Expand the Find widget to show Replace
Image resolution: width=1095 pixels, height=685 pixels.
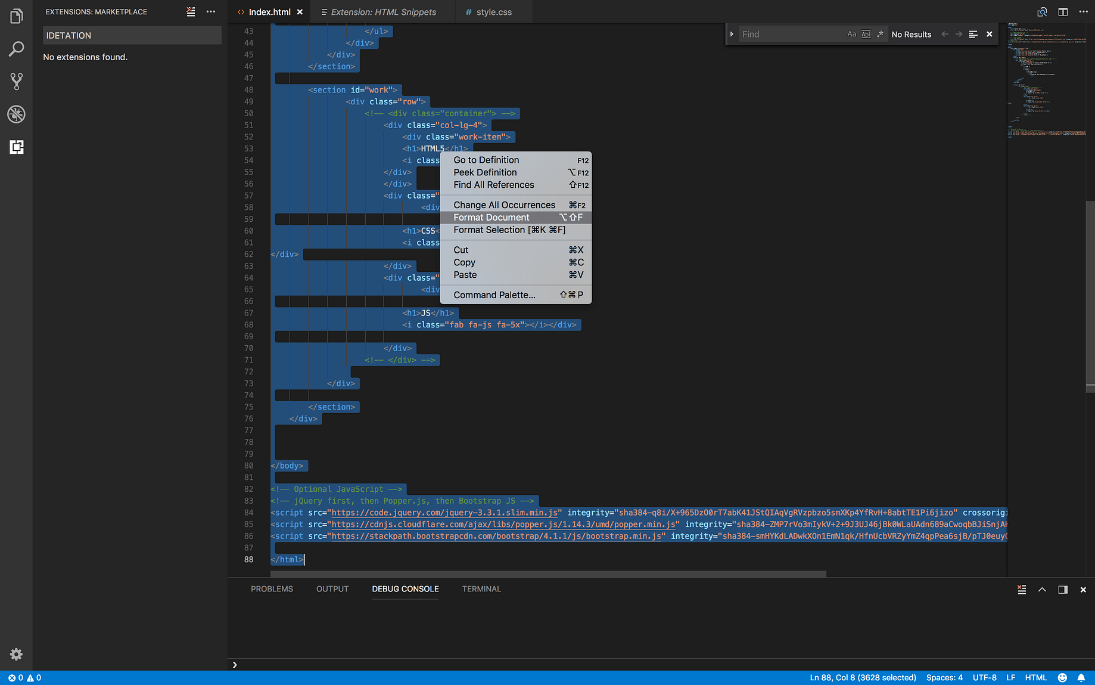[x=732, y=34]
